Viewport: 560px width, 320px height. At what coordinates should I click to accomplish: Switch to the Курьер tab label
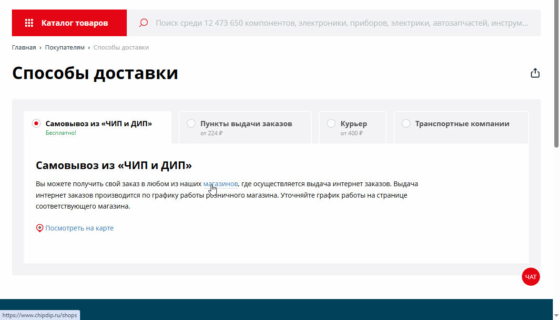[354, 124]
